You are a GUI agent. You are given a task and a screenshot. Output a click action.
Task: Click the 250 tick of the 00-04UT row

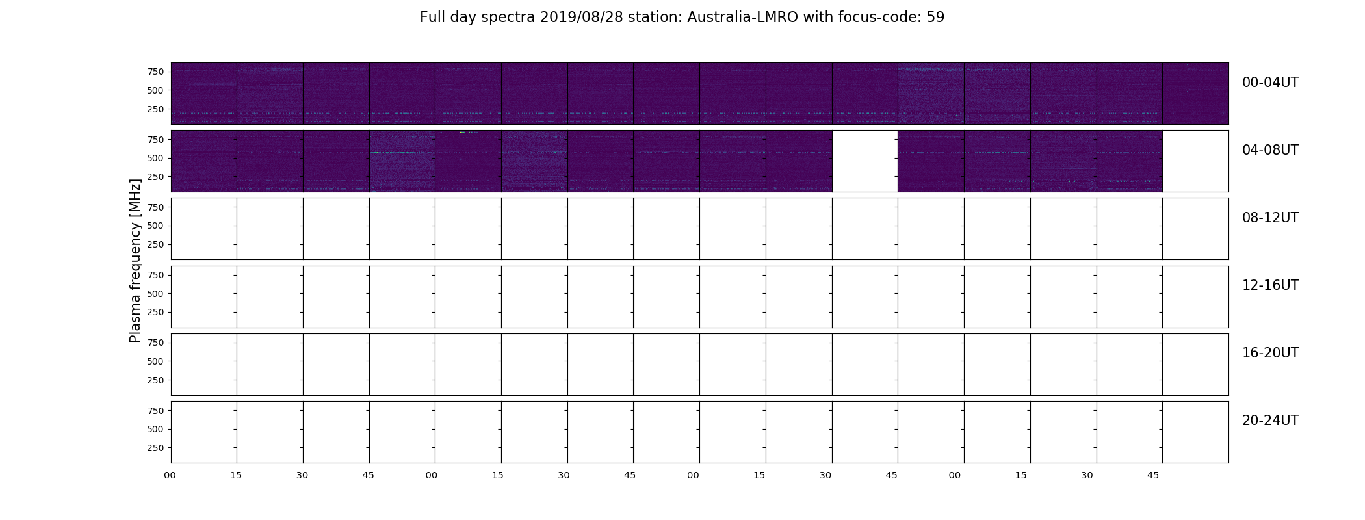[x=155, y=109]
